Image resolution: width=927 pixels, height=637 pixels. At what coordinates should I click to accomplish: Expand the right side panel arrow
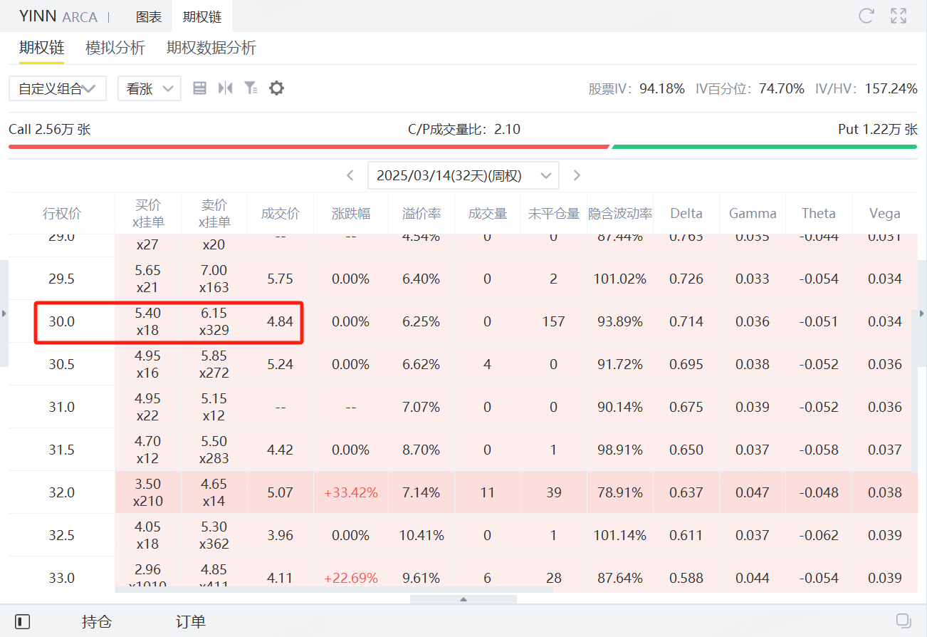click(923, 314)
